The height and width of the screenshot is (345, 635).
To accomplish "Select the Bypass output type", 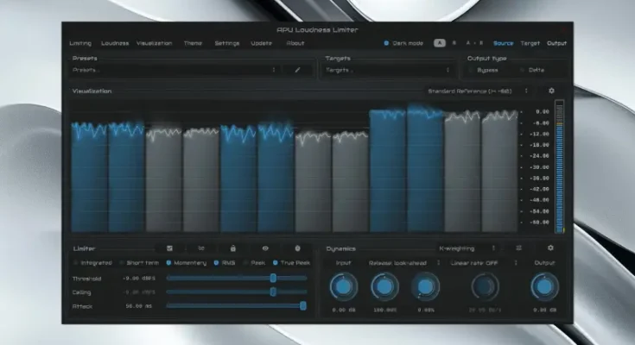I will tap(475, 70).
